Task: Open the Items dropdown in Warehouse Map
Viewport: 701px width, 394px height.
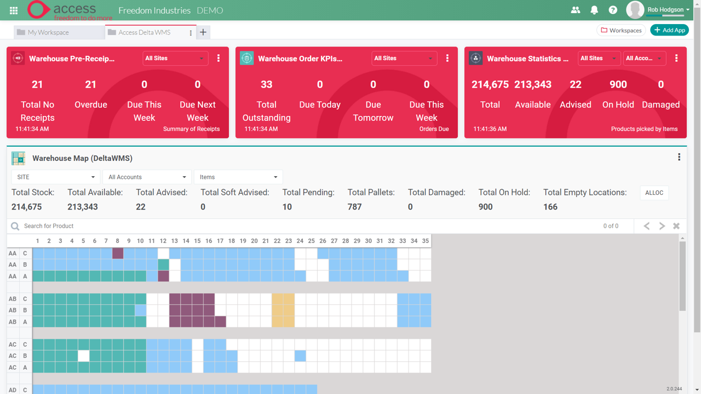Action: (238, 177)
